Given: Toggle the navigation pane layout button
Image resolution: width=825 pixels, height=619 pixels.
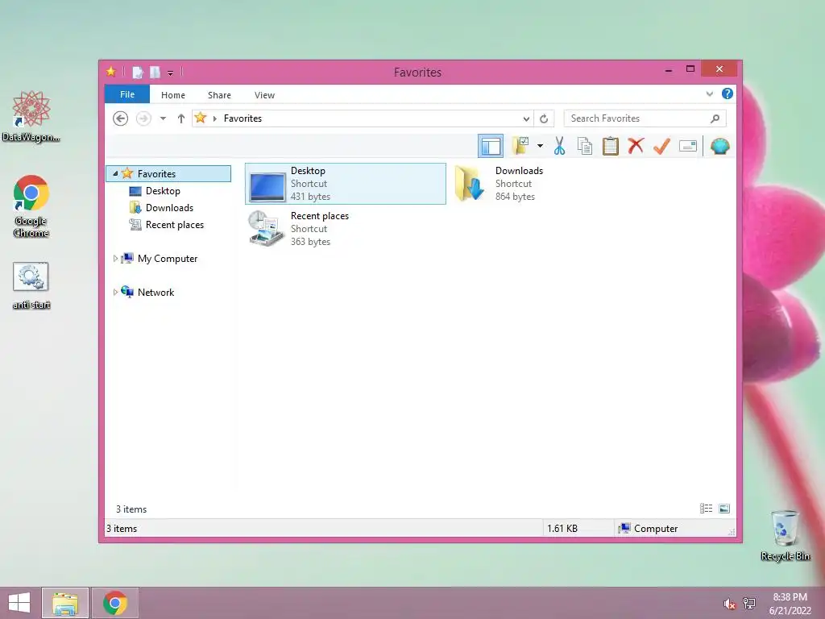Looking at the screenshot, I should (x=491, y=146).
